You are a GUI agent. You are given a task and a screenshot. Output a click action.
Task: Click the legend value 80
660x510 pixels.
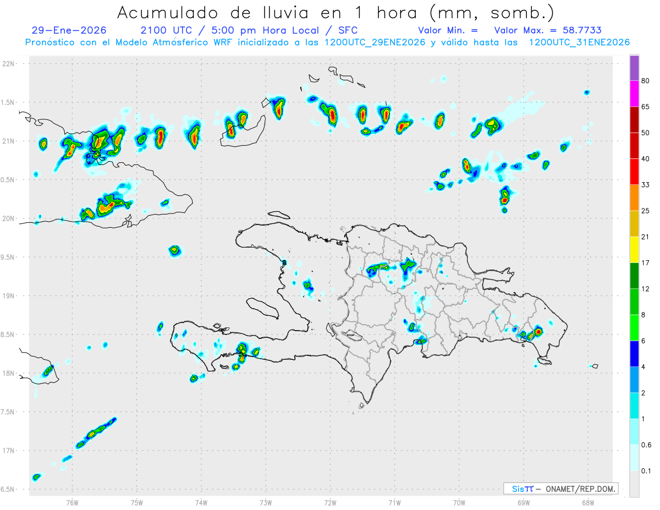(645, 81)
